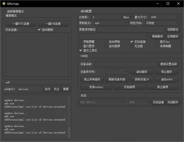This screenshot has height=142, width=184.
Task: Expand the 锁定方向 dropdown
Action: click(x=162, y=23)
